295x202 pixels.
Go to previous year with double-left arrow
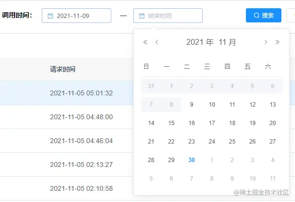point(145,42)
